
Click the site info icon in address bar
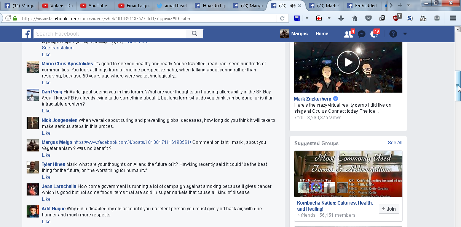pos(8,18)
